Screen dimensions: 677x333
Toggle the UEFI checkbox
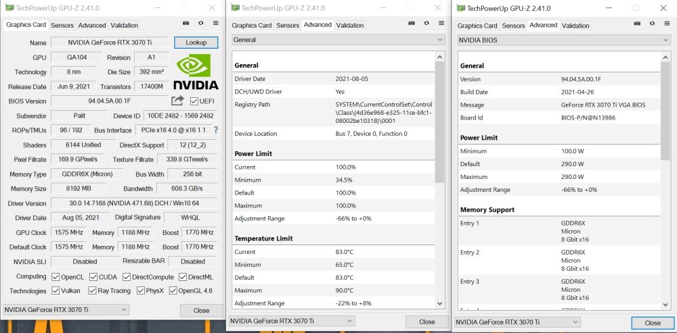[x=194, y=101]
